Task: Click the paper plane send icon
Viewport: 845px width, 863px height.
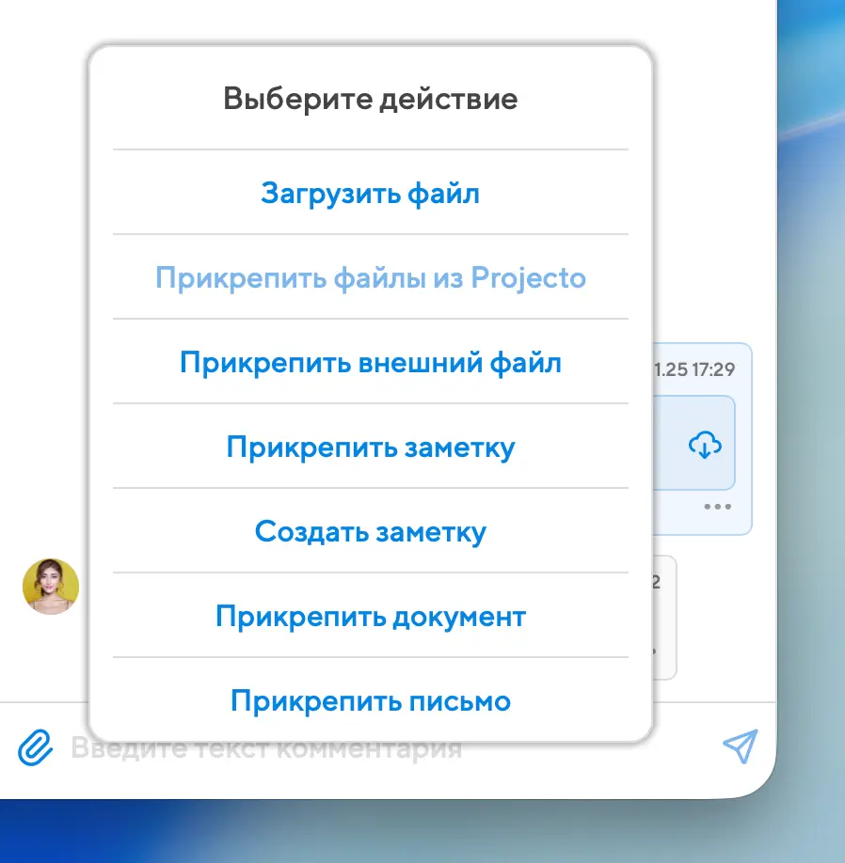Action: point(740,746)
